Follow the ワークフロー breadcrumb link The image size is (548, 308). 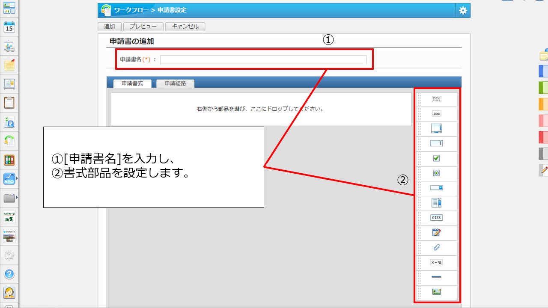(131, 10)
